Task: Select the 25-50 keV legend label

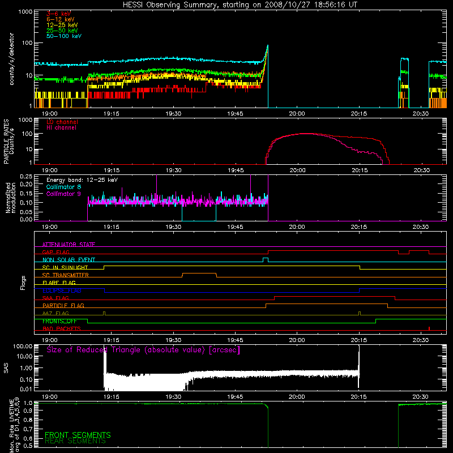Action: pos(62,31)
